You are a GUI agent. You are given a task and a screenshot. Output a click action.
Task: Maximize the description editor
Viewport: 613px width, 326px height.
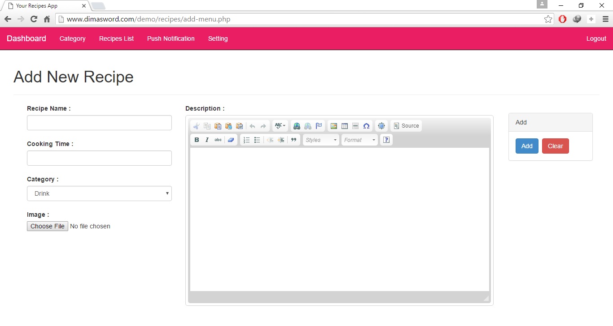(381, 126)
